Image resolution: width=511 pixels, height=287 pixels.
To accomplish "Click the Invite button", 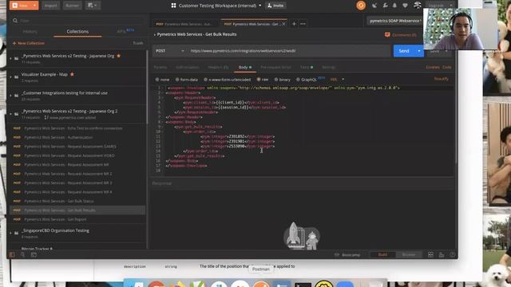I will (275, 6).
